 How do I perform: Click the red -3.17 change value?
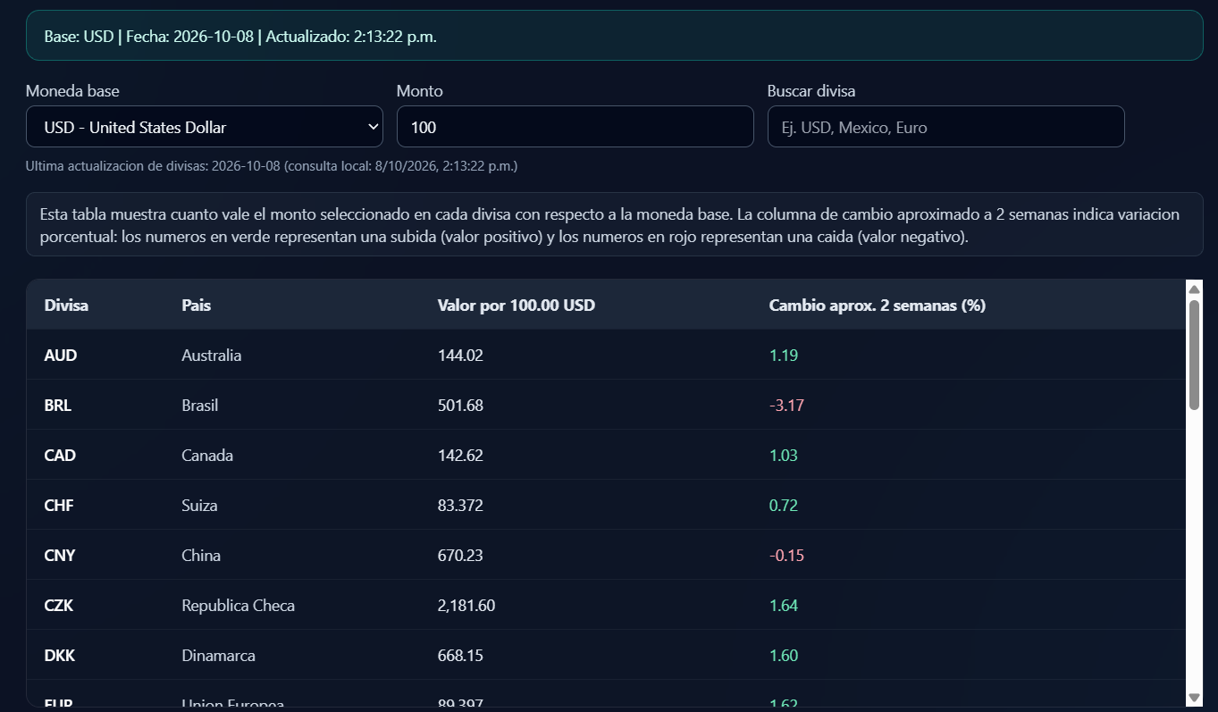click(787, 406)
